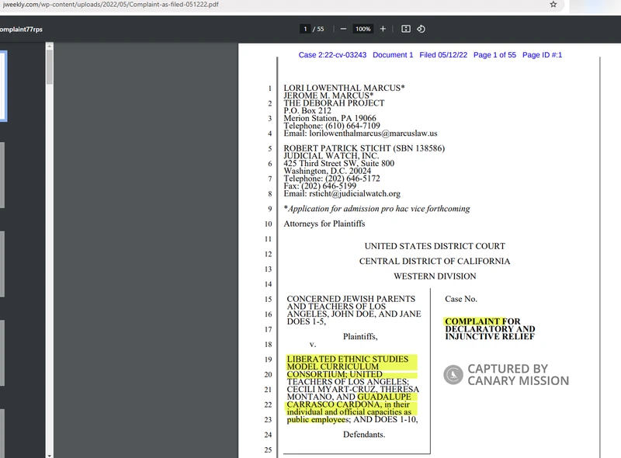Click 'CENTRAL DISTRICT OF CALIFORNIA' heading
This screenshot has width=621, height=458.
pyautogui.click(x=435, y=261)
